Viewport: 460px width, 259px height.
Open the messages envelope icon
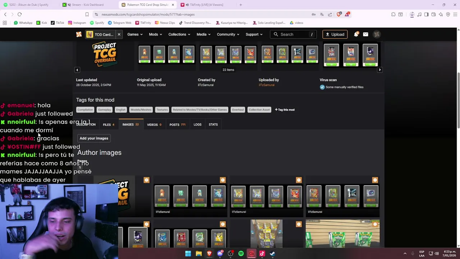coord(365,34)
